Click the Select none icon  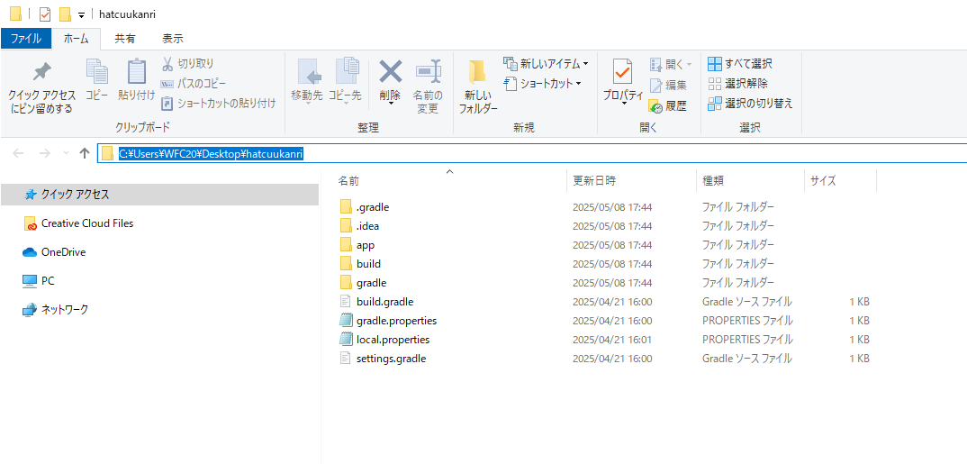click(715, 84)
